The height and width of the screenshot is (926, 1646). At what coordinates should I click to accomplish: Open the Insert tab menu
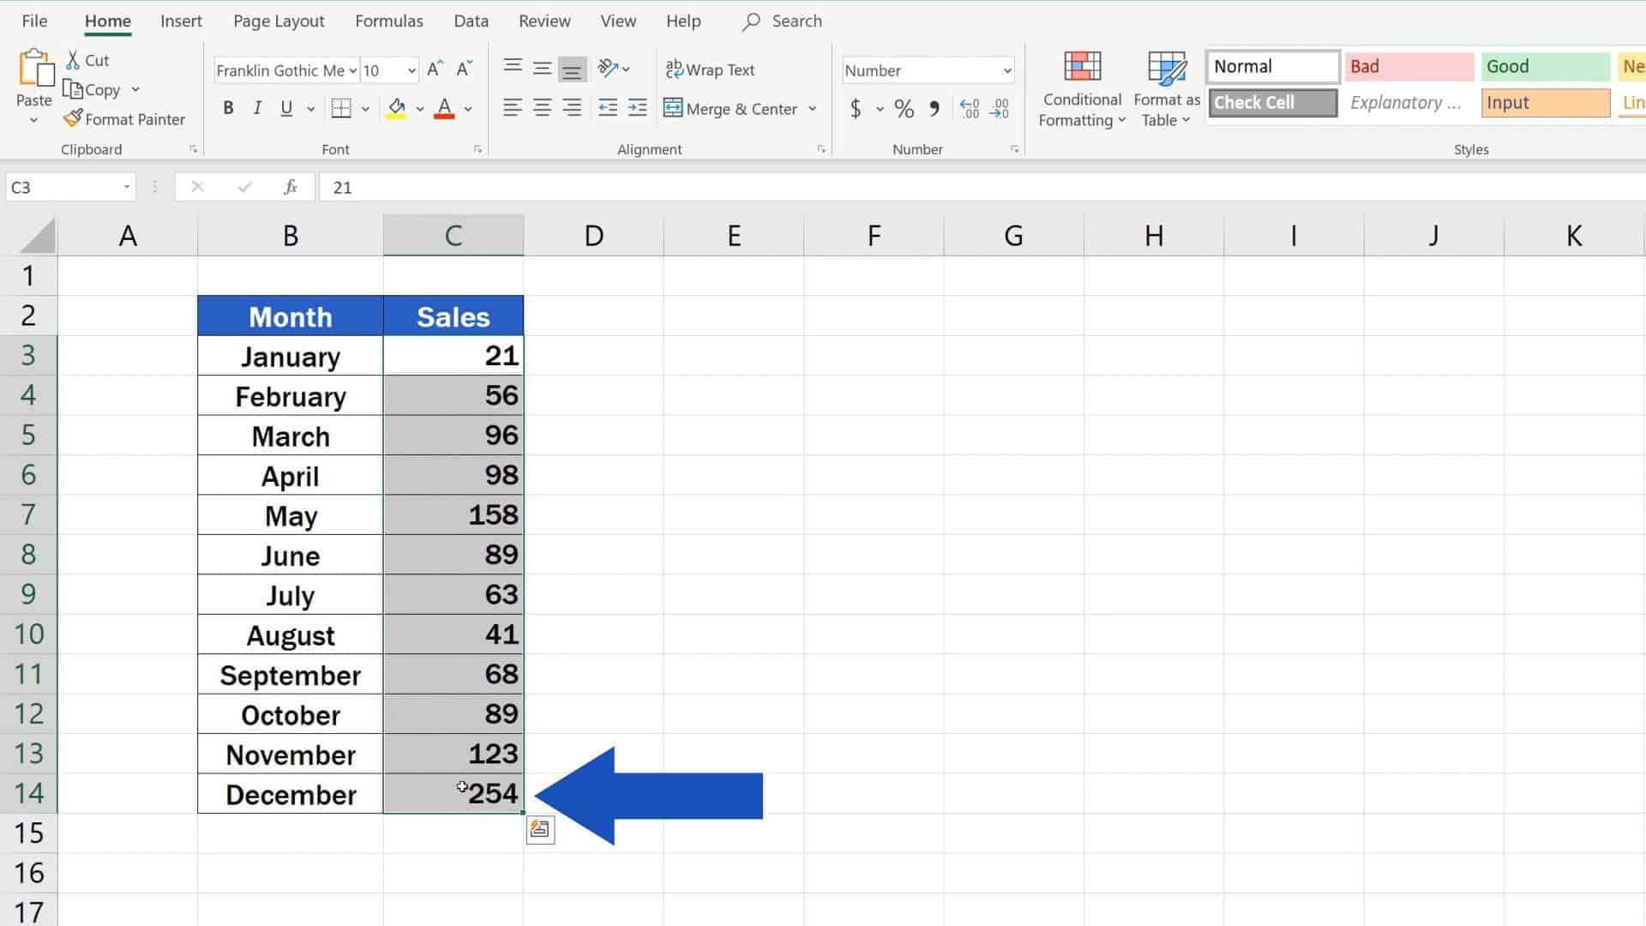(x=180, y=21)
